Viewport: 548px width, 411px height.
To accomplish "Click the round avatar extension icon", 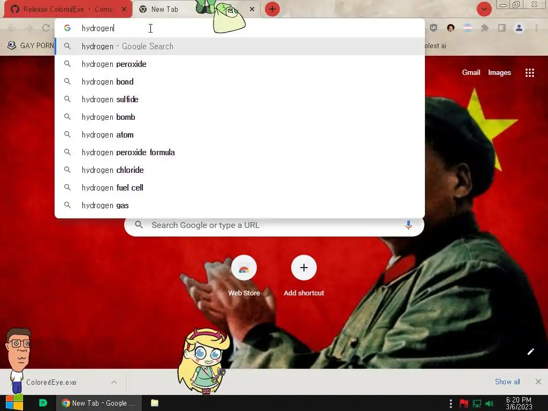I will 451,28.
